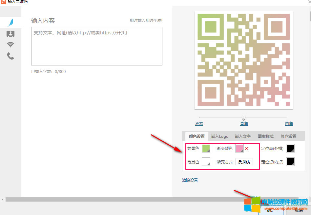This screenshot has width=311, height=215.
Task: Click the QR content input box
Action: [96, 46]
